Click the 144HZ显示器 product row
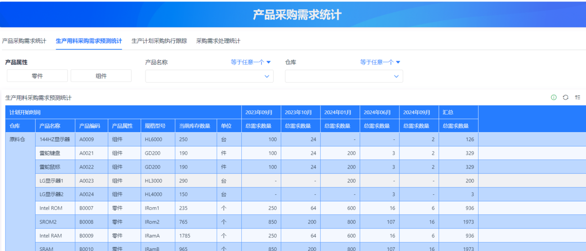586x251 pixels. coord(55,139)
